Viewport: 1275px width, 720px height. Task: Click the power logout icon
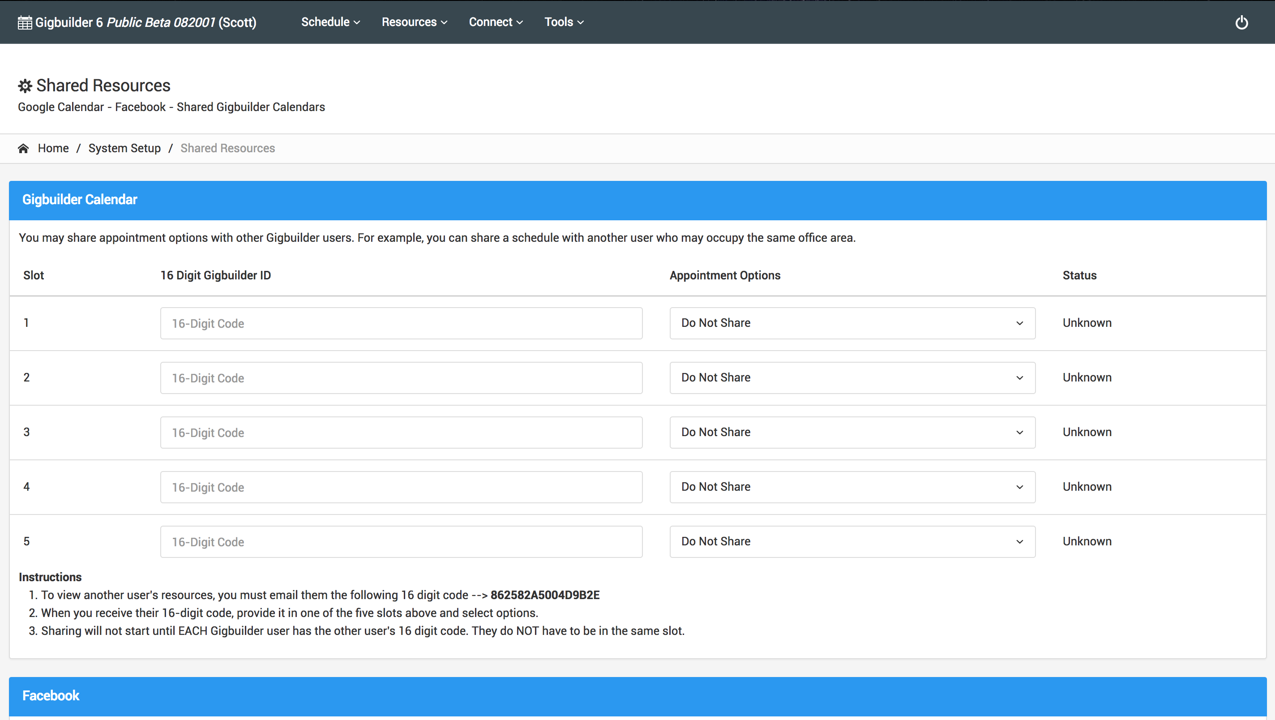(1241, 22)
